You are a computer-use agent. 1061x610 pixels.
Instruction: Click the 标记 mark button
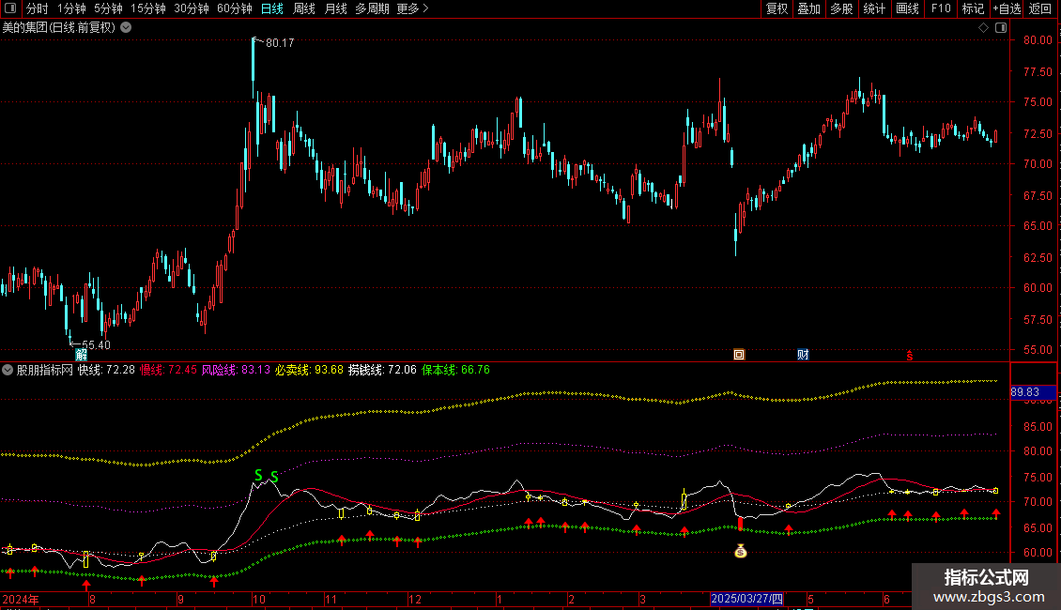point(973,8)
